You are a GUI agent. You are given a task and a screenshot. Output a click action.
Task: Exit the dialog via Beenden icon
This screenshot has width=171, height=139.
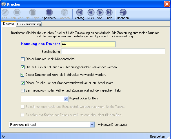coord(123,13)
